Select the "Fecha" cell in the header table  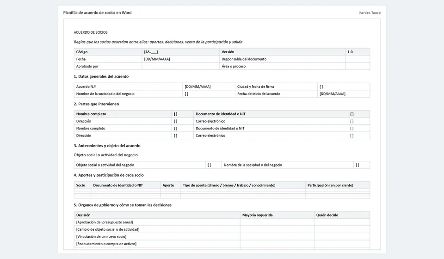click(x=108, y=59)
